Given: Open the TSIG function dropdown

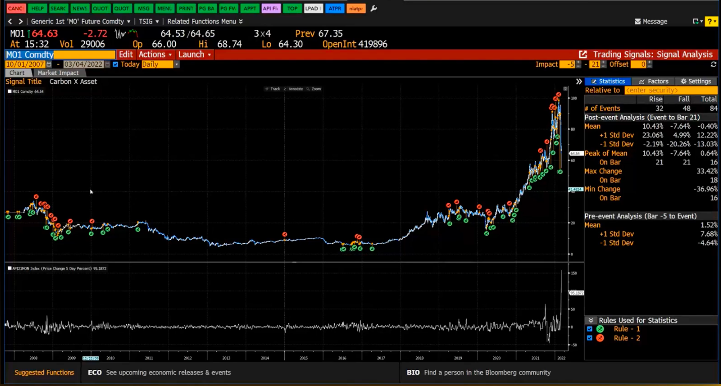Looking at the screenshot, I should (x=150, y=21).
